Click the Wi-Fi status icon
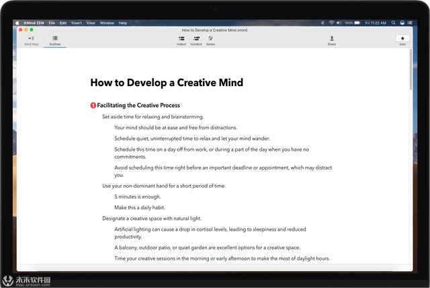This screenshot has width=430, height=288. (331, 23)
